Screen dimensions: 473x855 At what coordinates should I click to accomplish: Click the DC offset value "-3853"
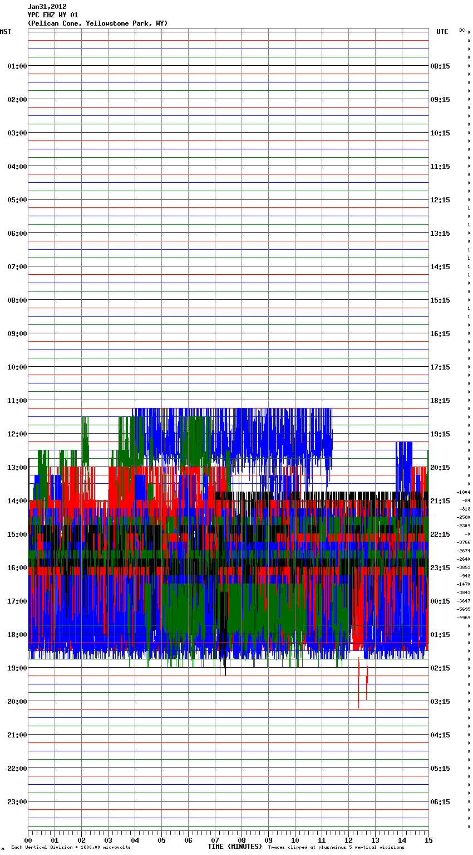pos(464,567)
